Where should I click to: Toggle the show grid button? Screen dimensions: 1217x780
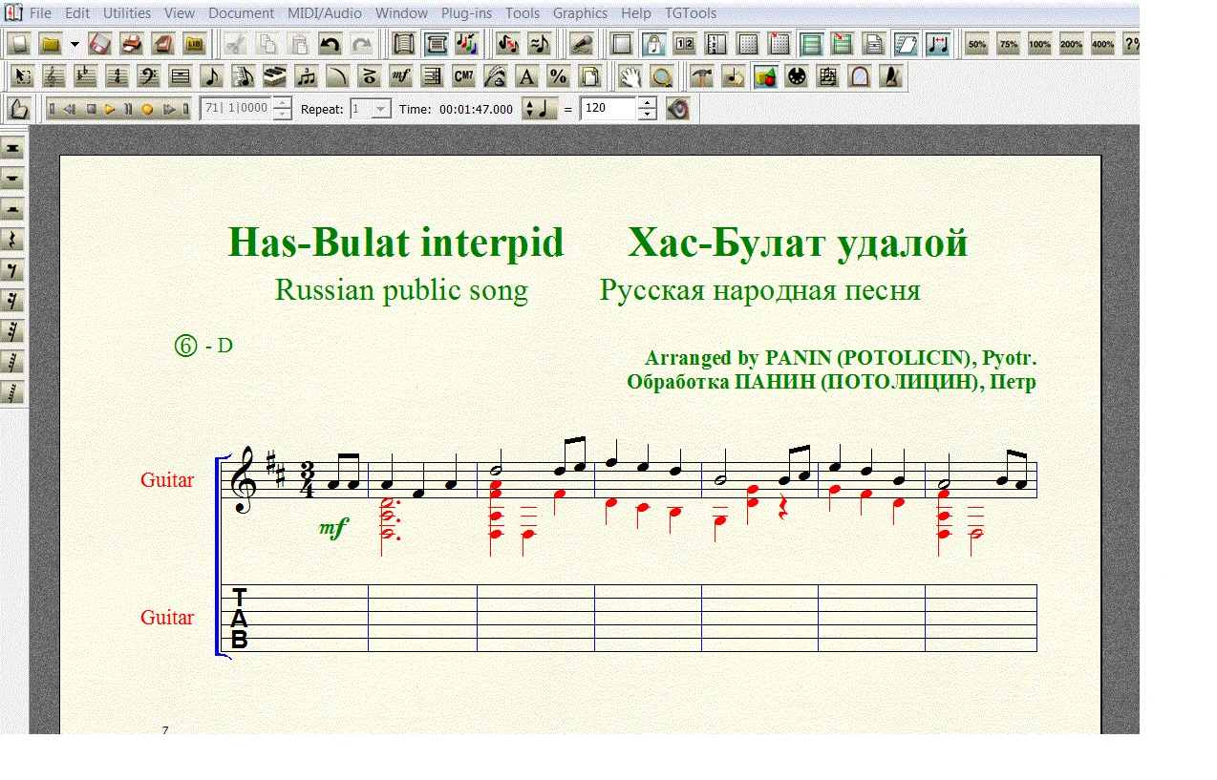pyautogui.click(x=748, y=44)
